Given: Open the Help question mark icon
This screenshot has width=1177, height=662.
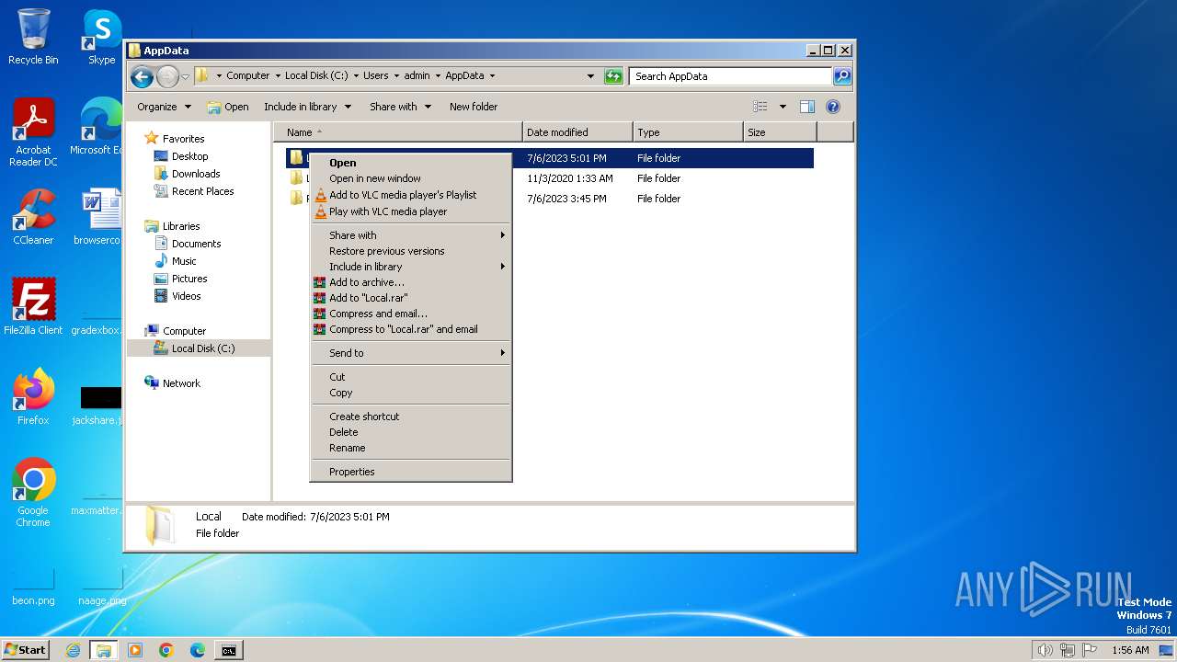Looking at the screenshot, I should [x=833, y=107].
